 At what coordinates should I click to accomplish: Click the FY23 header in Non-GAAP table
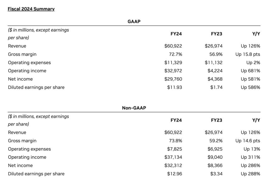(x=217, y=120)
